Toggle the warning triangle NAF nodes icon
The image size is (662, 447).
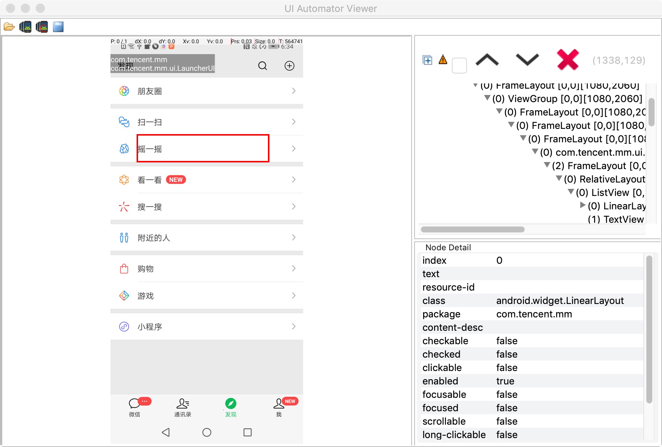click(443, 59)
